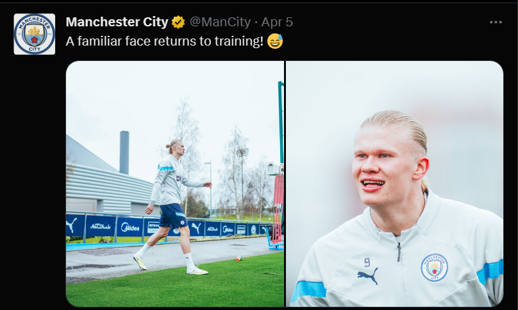Image resolution: width=518 pixels, height=310 pixels.
Task: Click the Manchester City profile avatar
Action: (35, 34)
